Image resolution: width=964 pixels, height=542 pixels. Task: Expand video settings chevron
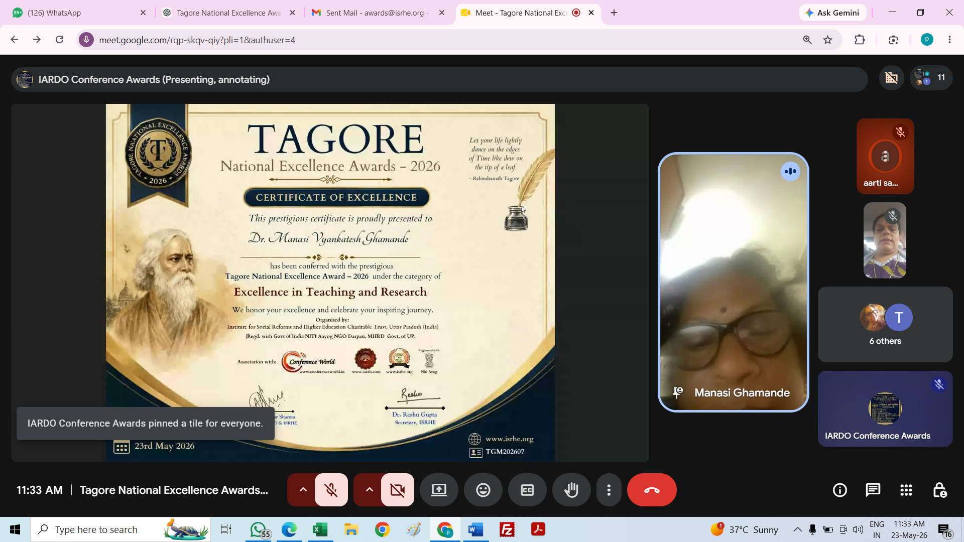pyautogui.click(x=369, y=490)
